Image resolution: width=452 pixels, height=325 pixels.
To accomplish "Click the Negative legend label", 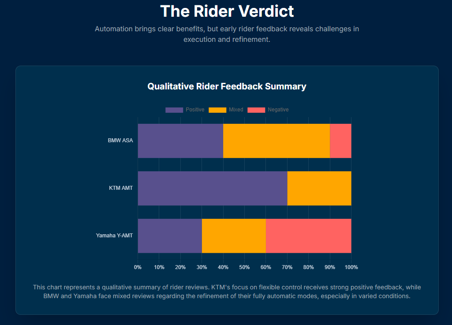I will click(x=278, y=110).
